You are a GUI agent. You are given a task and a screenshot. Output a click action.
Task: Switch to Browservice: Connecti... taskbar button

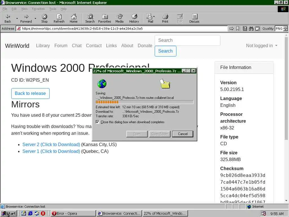(x=119, y=214)
